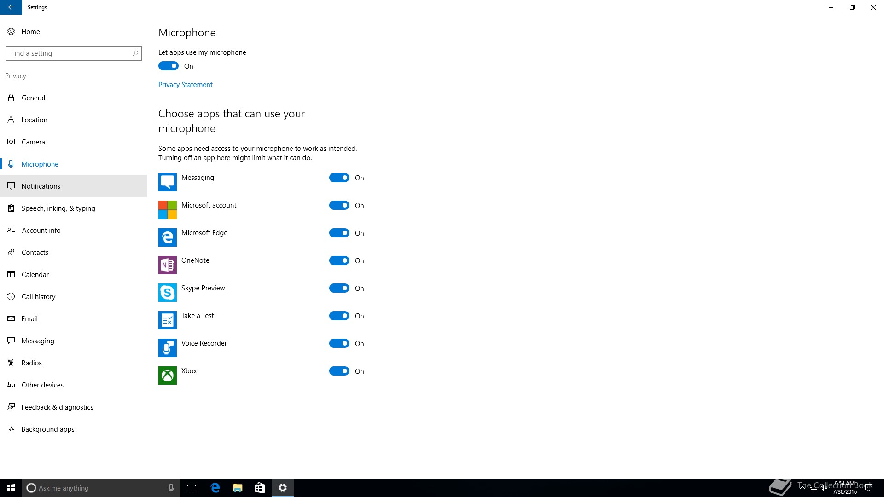Turn off Let apps use my microphone
This screenshot has height=497, width=884.
coord(169,66)
